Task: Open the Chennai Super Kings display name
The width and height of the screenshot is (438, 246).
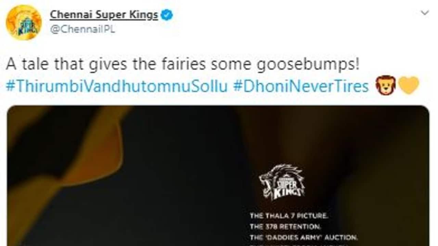Action: pyautogui.click(x=104, y=15)
